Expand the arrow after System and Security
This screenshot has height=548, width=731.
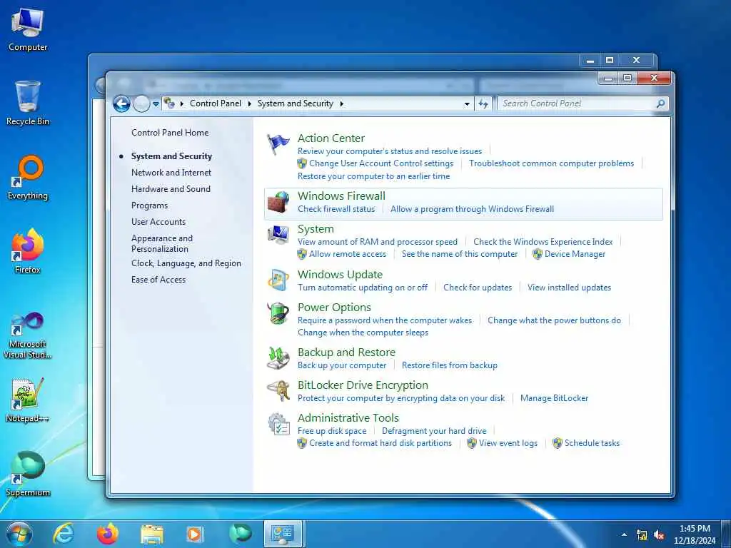pyautogui.click(x=342, y=103)
